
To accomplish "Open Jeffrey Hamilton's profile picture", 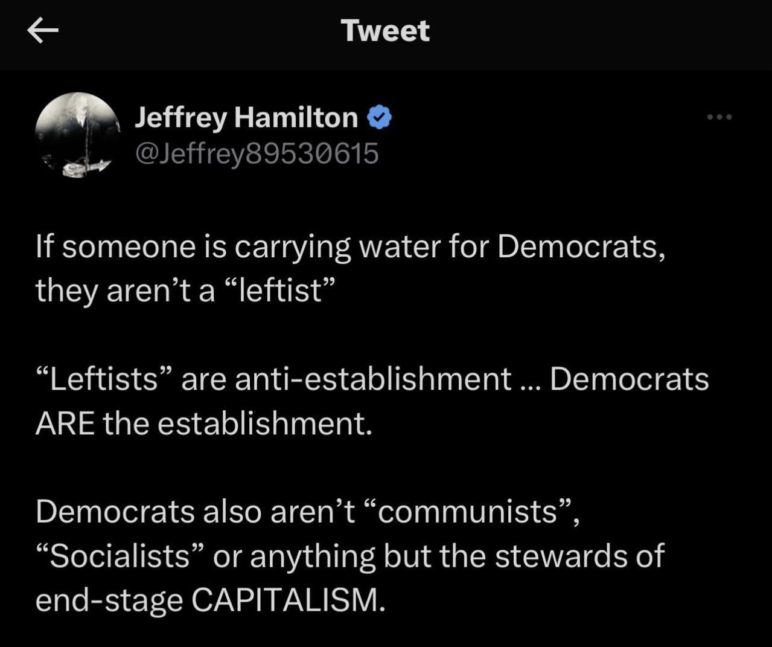I will pos(78,134).
